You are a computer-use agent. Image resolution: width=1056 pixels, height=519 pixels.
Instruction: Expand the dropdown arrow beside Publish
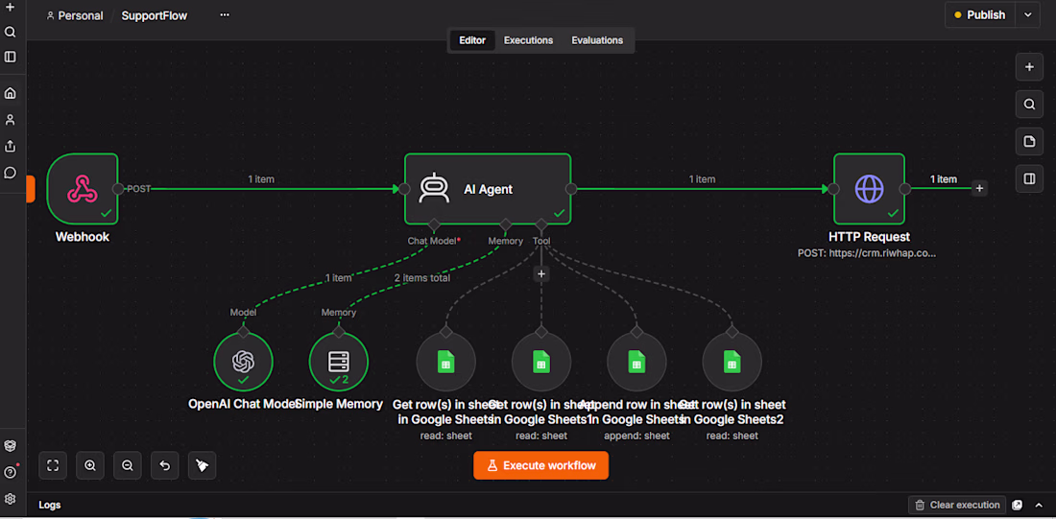(1028, 14)
